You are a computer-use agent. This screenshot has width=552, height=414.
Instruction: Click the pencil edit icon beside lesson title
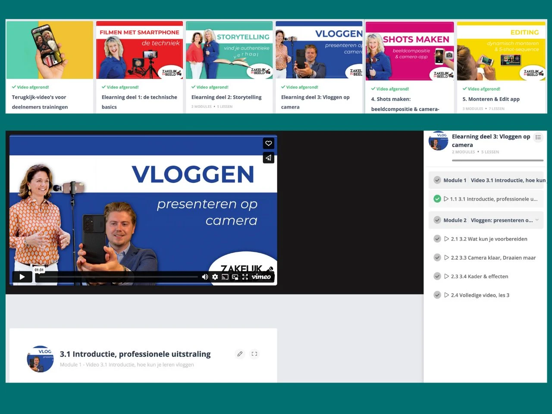(240, 354)
